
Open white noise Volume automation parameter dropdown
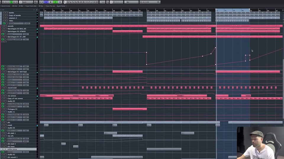(x=15, y=152)
